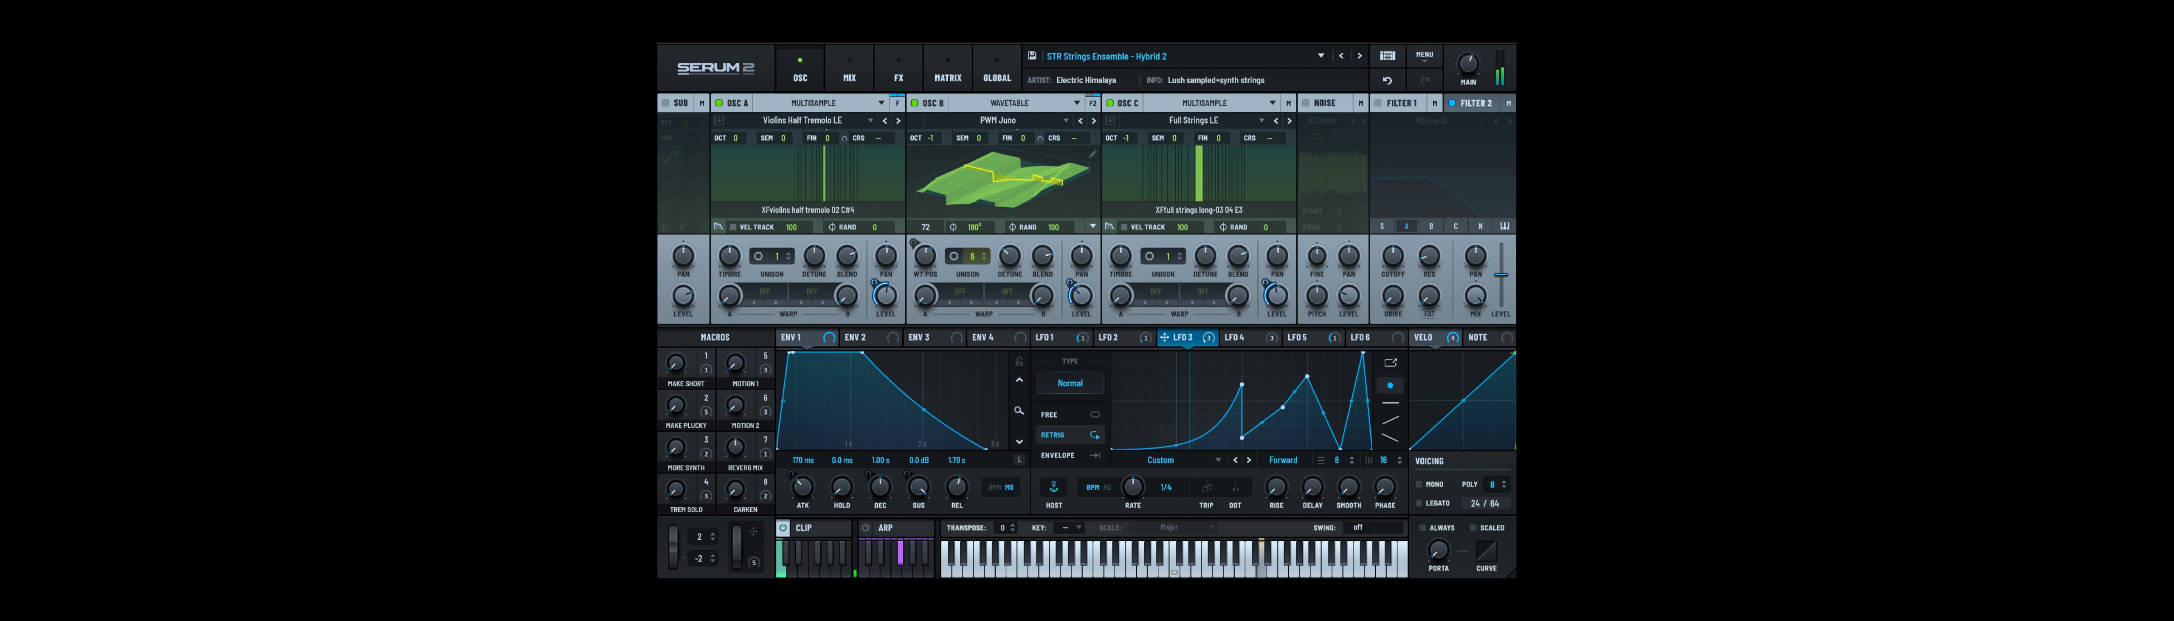Click the mod wheel strip
2174x621 pixels.
[737, 547]
